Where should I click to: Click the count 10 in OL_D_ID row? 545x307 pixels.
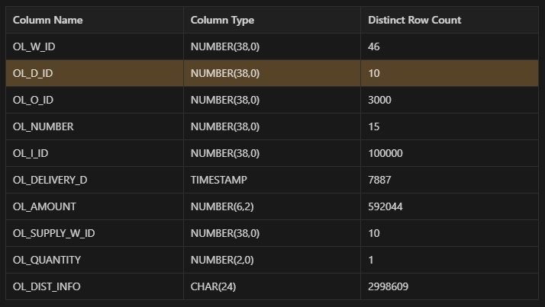point(374,73)
